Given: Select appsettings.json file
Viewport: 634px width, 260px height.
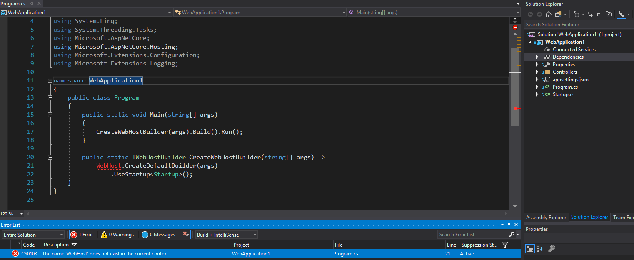Looking at the screenshot, I should pos(570,80).
